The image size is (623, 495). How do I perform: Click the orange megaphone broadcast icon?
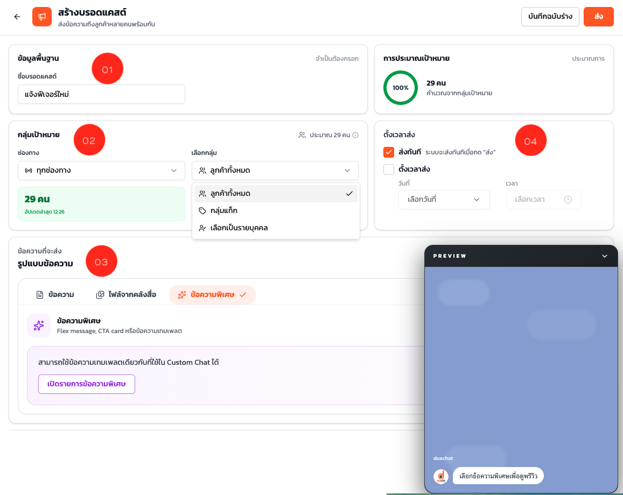[x=42, y=17]
